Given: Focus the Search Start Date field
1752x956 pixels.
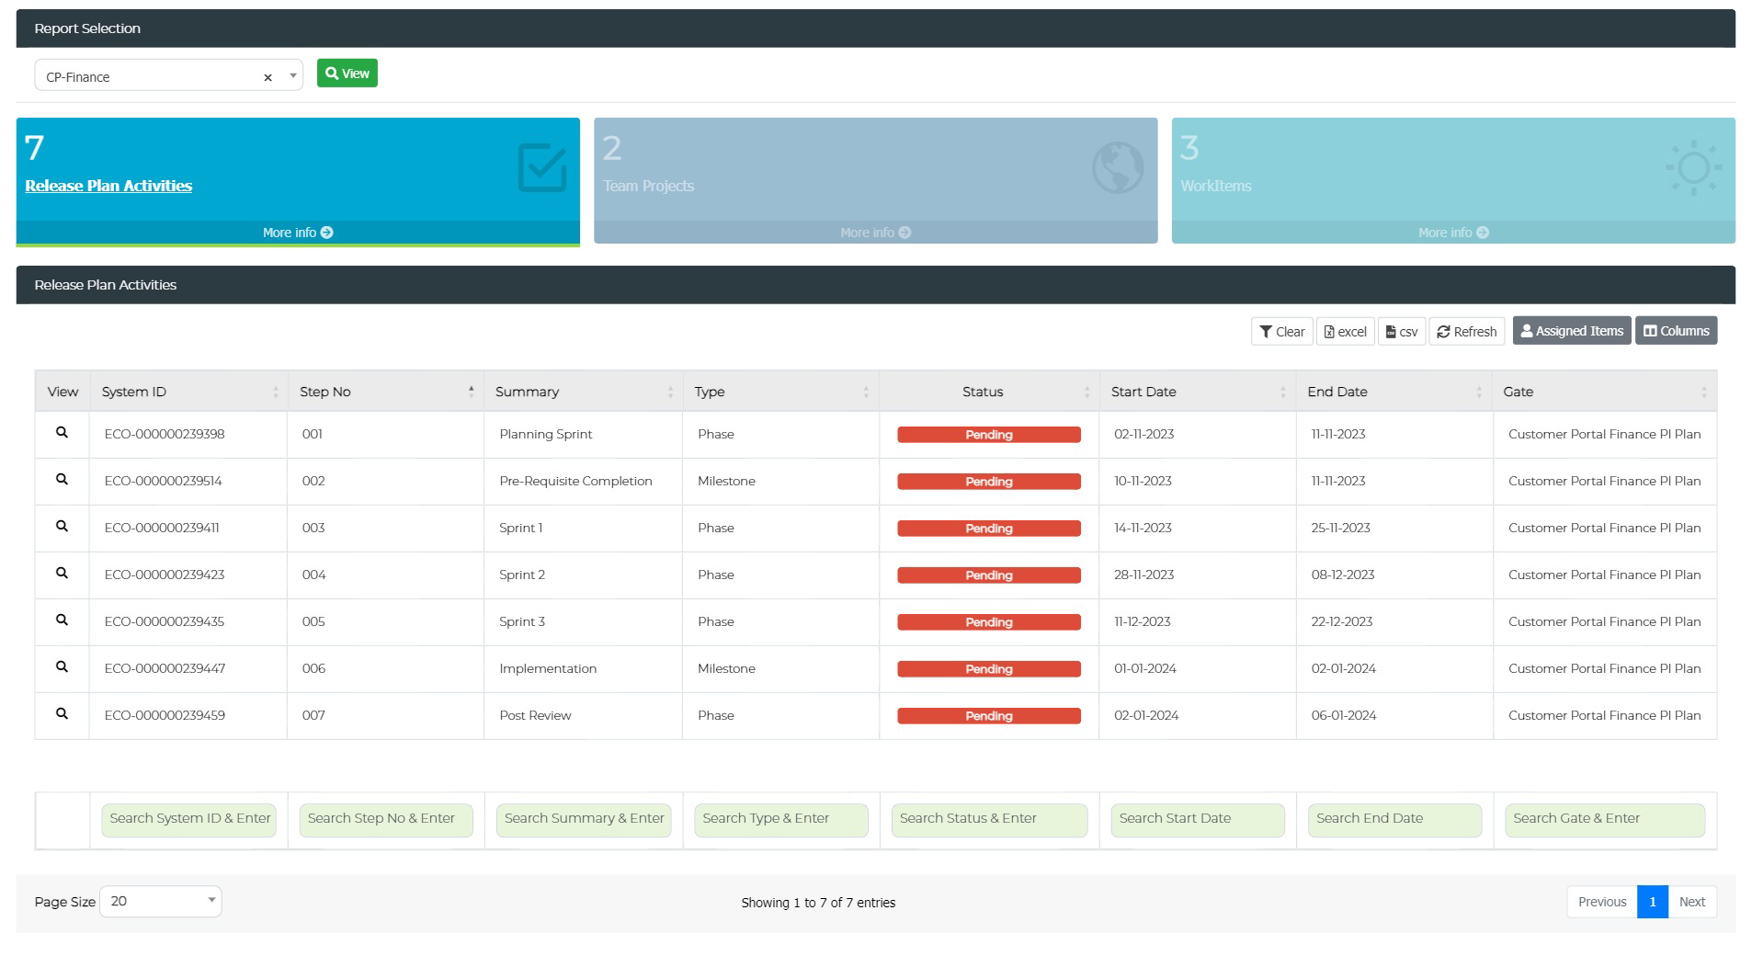Looking at the screenshot, I should pyautogui.click(x=1198, y=820).
